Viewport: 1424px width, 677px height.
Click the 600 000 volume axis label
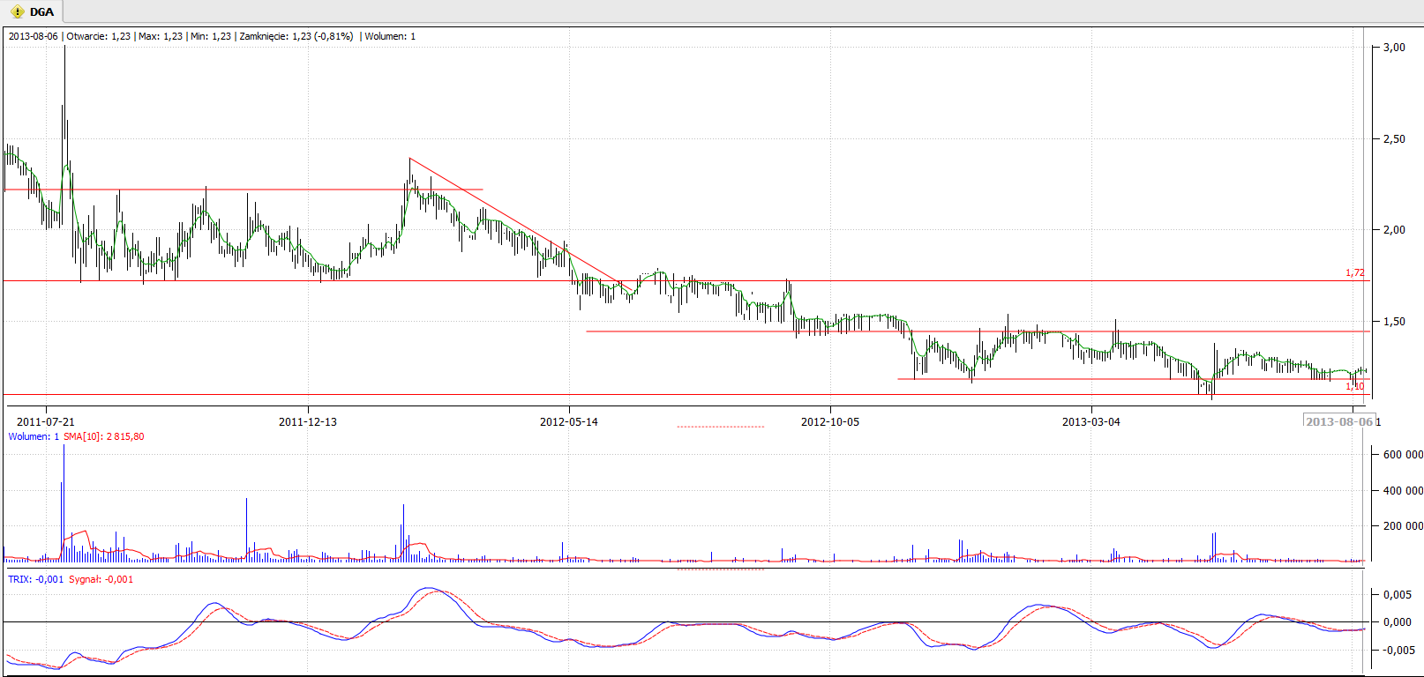point(1403,455)
